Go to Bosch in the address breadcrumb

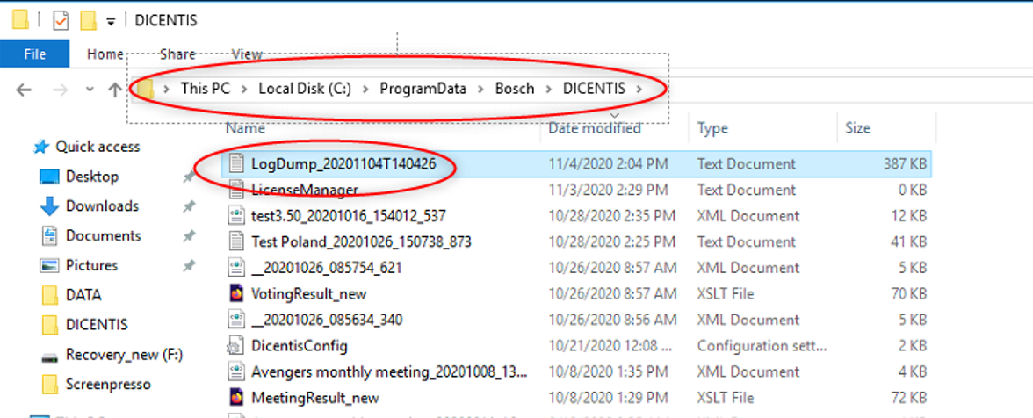[x=514, y=89]
